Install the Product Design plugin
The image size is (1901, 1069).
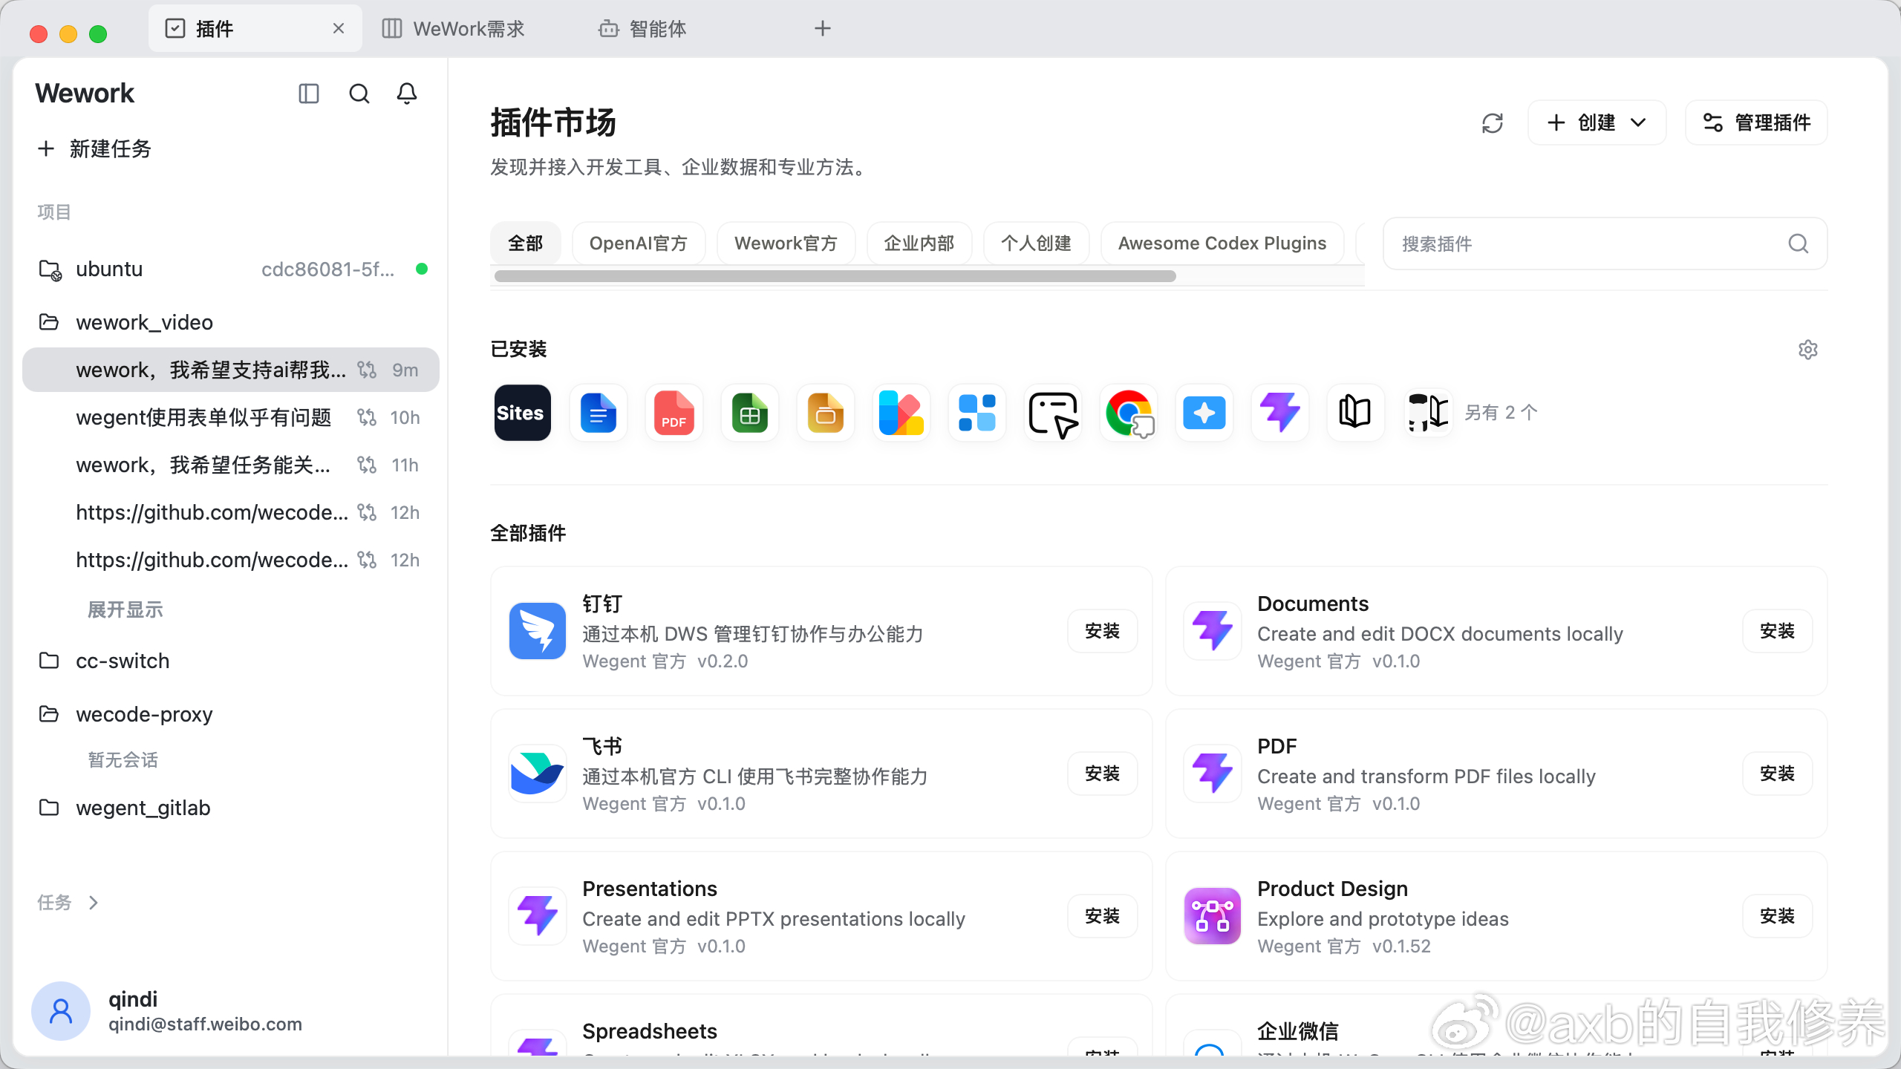point(1777,916)
